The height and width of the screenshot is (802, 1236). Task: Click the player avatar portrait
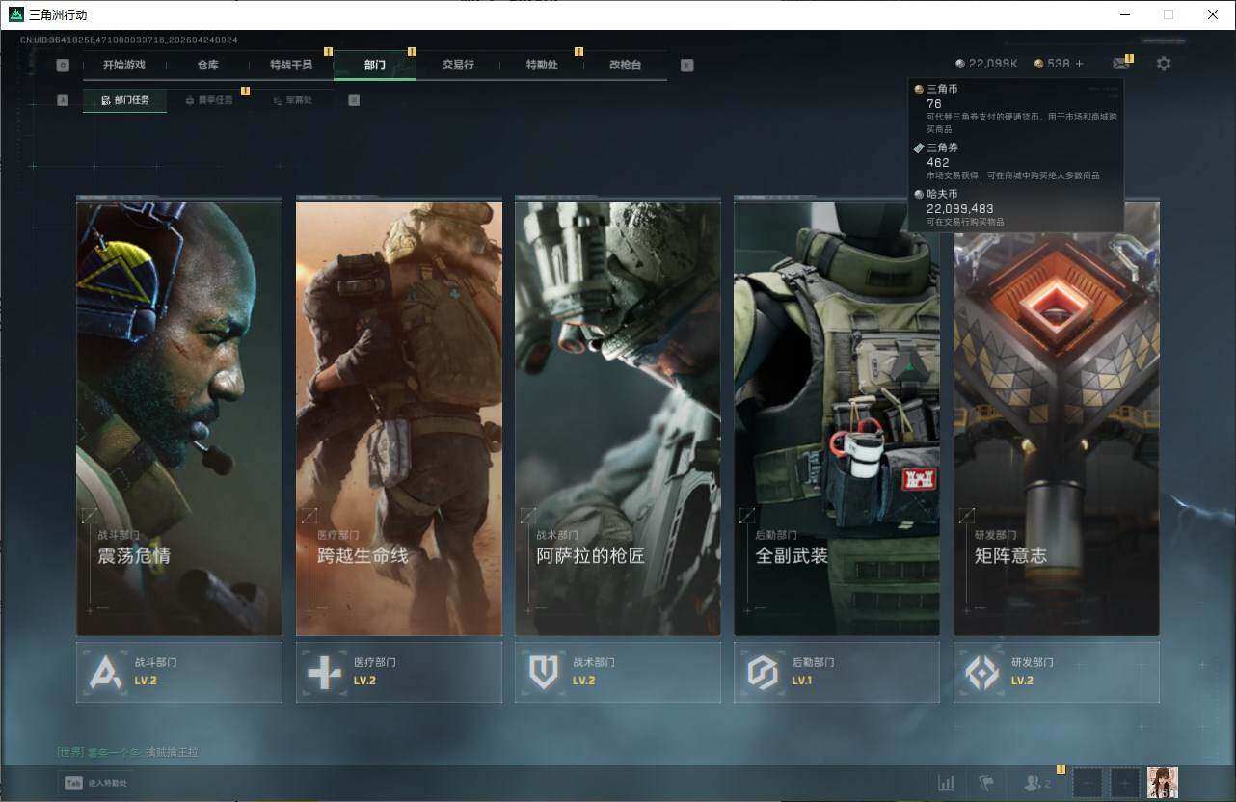1162,783
